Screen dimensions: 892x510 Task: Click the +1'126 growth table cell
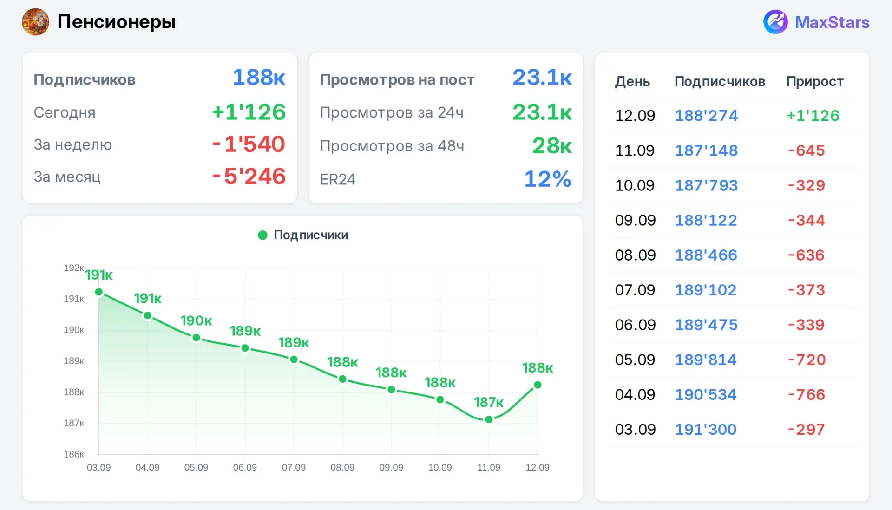click(x=813, y=116)
